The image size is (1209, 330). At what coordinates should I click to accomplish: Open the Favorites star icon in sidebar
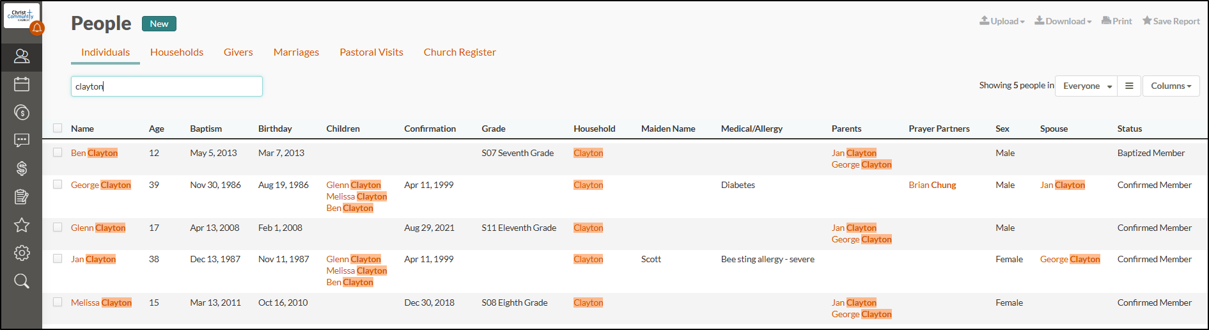click(22, 224)
